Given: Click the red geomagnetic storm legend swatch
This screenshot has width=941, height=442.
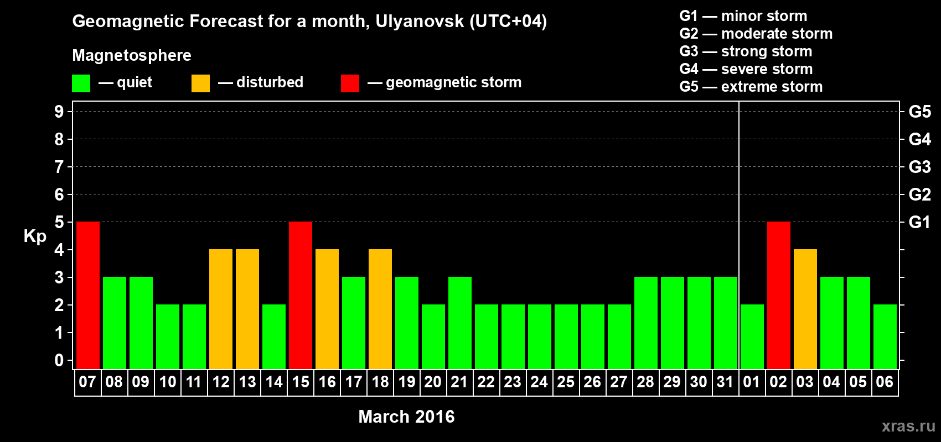Looking at the screenshot, I should [350, 83].
